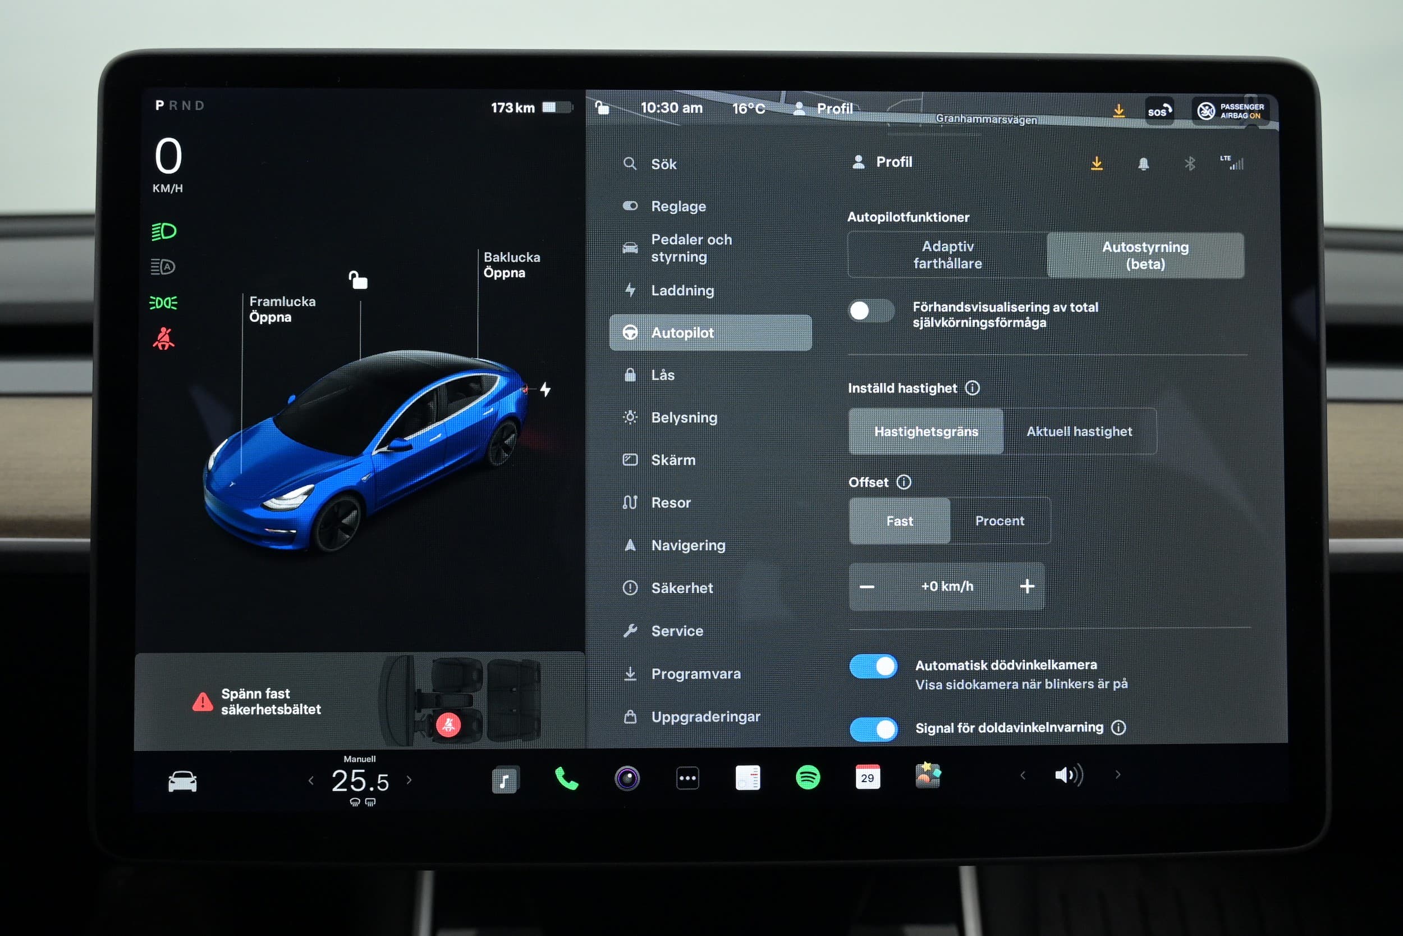Tap the info icon next to Offset

click(x=904, y=482)
